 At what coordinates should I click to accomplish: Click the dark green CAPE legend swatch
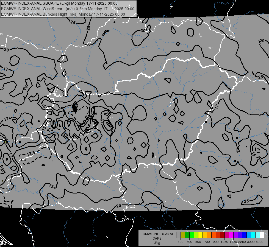[187, 235]
